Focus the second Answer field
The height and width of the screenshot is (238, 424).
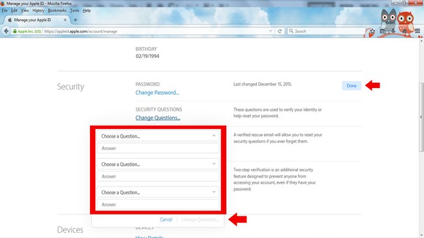click(x=158, y=176)
